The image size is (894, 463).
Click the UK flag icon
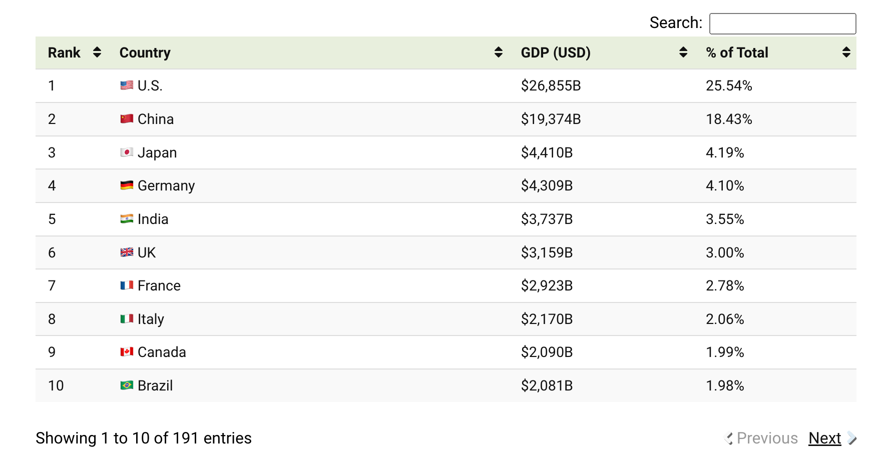click(127, 252)
